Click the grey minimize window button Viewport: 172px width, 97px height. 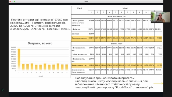click(x=12, y=1)
